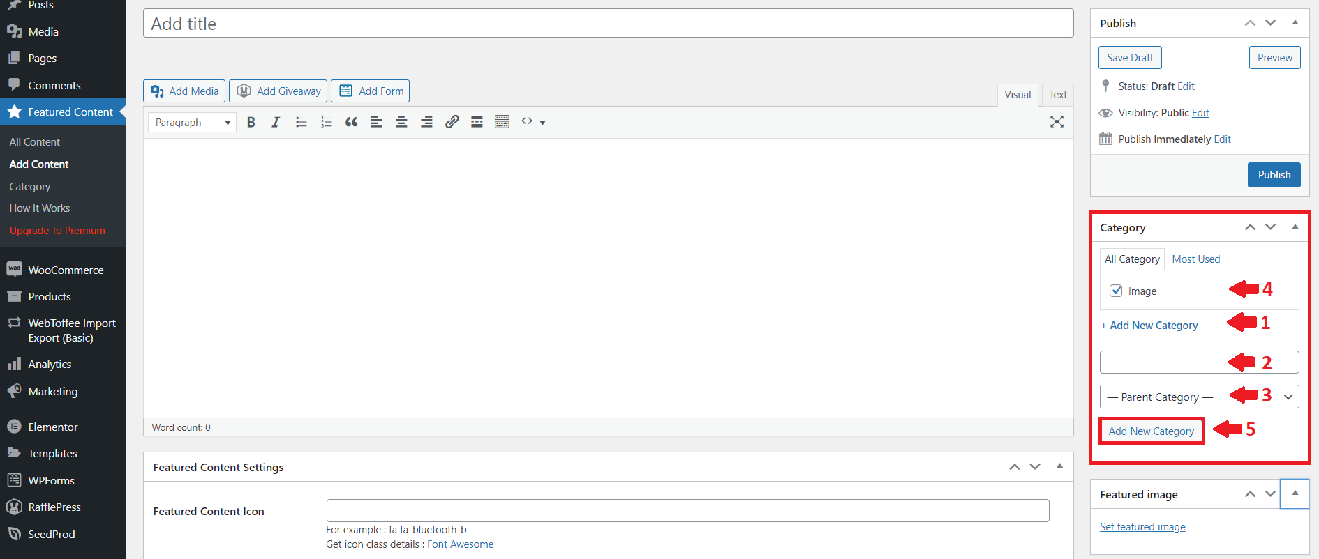Align text center
Image resolution: width=1319 pixels, height=559 pixels.
coord(401,122)
